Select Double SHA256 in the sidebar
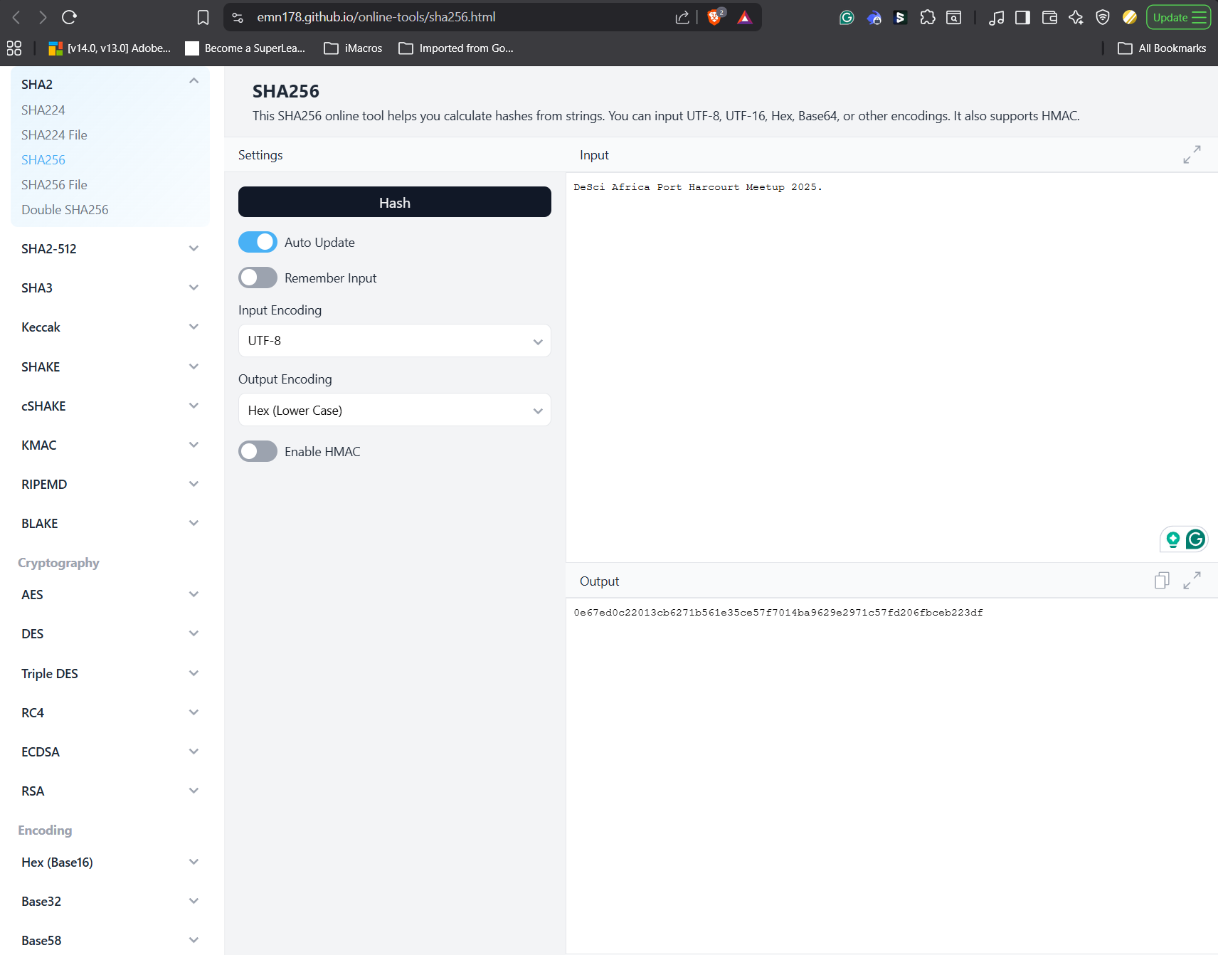 coord(65,210)
